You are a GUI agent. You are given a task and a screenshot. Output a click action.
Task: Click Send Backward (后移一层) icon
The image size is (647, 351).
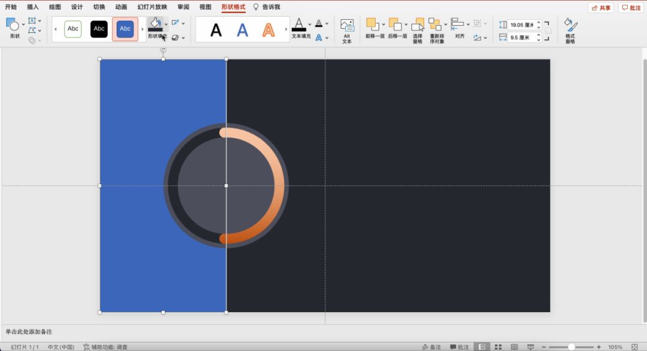click(395, 25)
